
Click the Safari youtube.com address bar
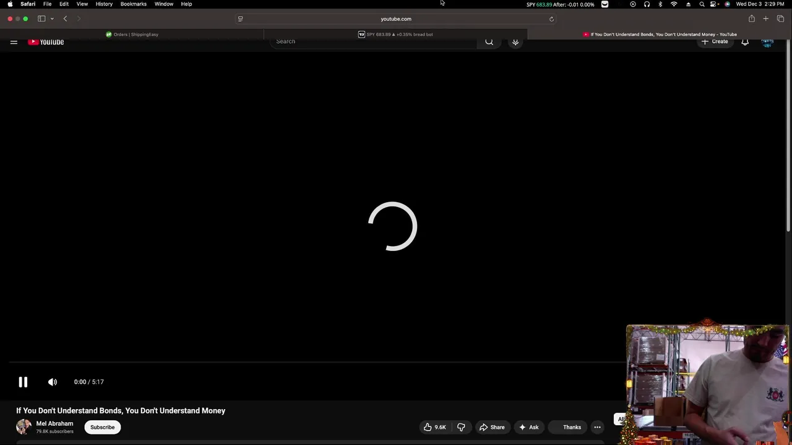click(396, 19)
